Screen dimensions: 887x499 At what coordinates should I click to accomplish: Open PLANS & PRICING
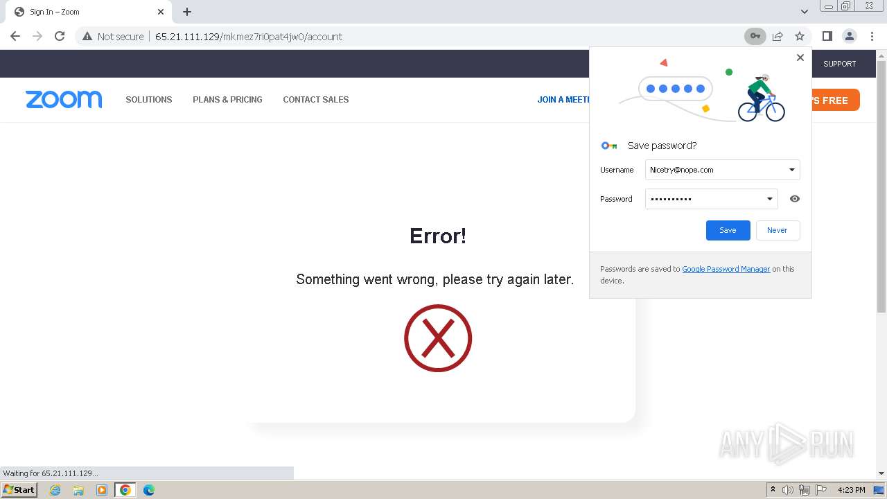(x=227, y=100)
